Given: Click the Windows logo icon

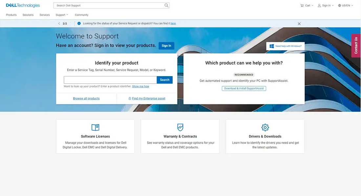Looking at the screenshot, I should pyautogui.click(x=272, y=46).
